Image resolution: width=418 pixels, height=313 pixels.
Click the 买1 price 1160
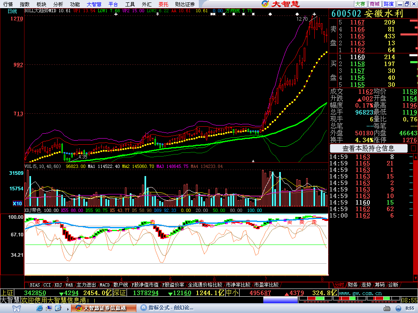pos(357,57)
